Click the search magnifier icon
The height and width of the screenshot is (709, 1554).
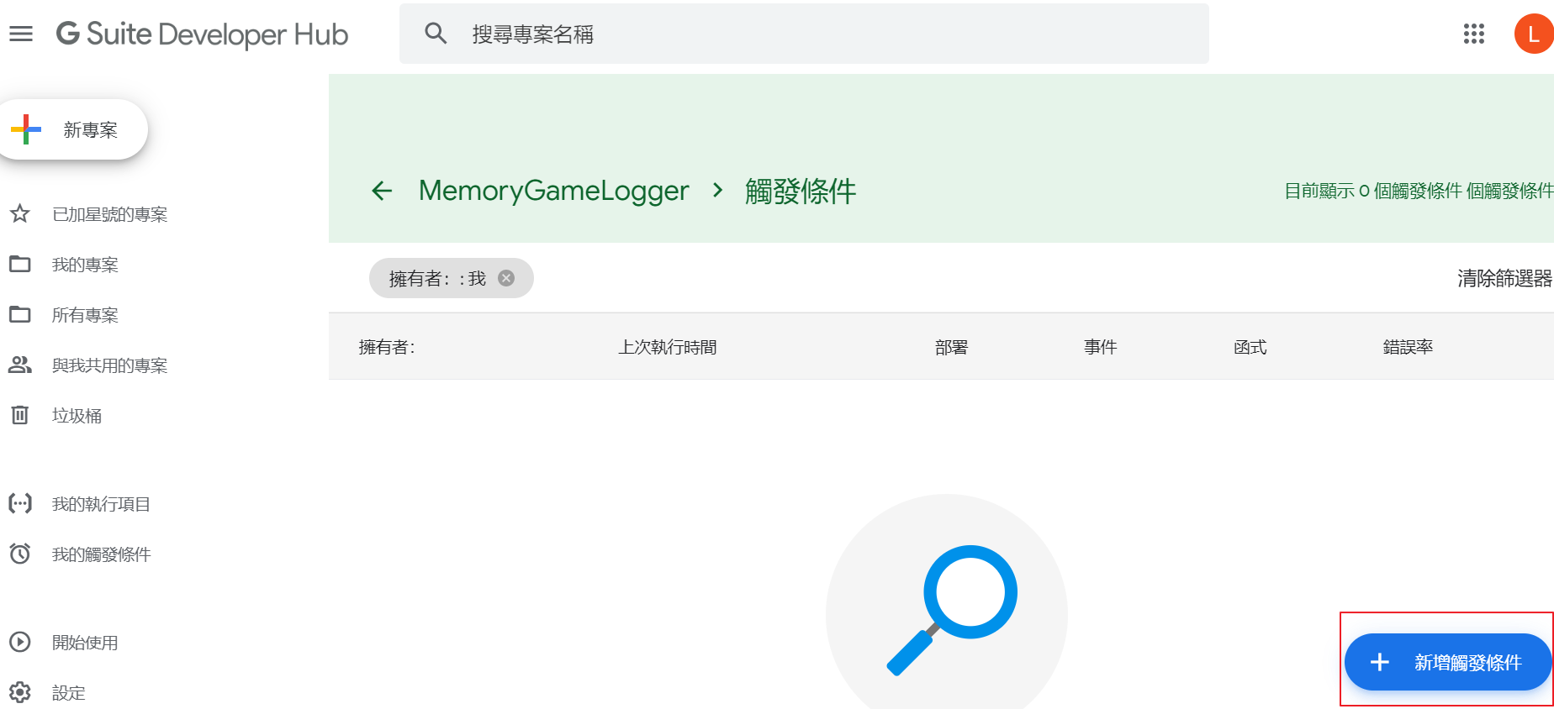click(x=436, y=34)
